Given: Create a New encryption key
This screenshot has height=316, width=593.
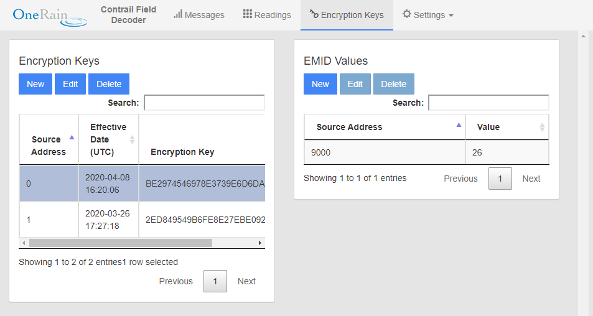Looking at the screenshot, I should tap(35, 84).
